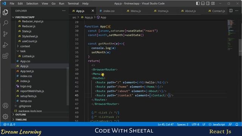Open the editor More Actions ellipsis
Screen dimensions: 242x136
[x=237, y=11]
